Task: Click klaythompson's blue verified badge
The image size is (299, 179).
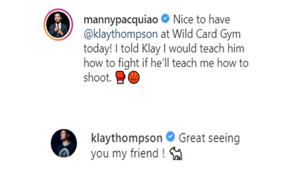Action: pyautogui.click(x=170, y=137)
